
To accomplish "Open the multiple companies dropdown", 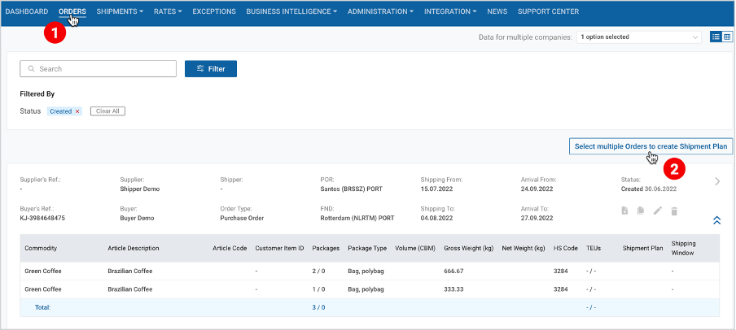I will pyautogui.click(x=639, y=37).
